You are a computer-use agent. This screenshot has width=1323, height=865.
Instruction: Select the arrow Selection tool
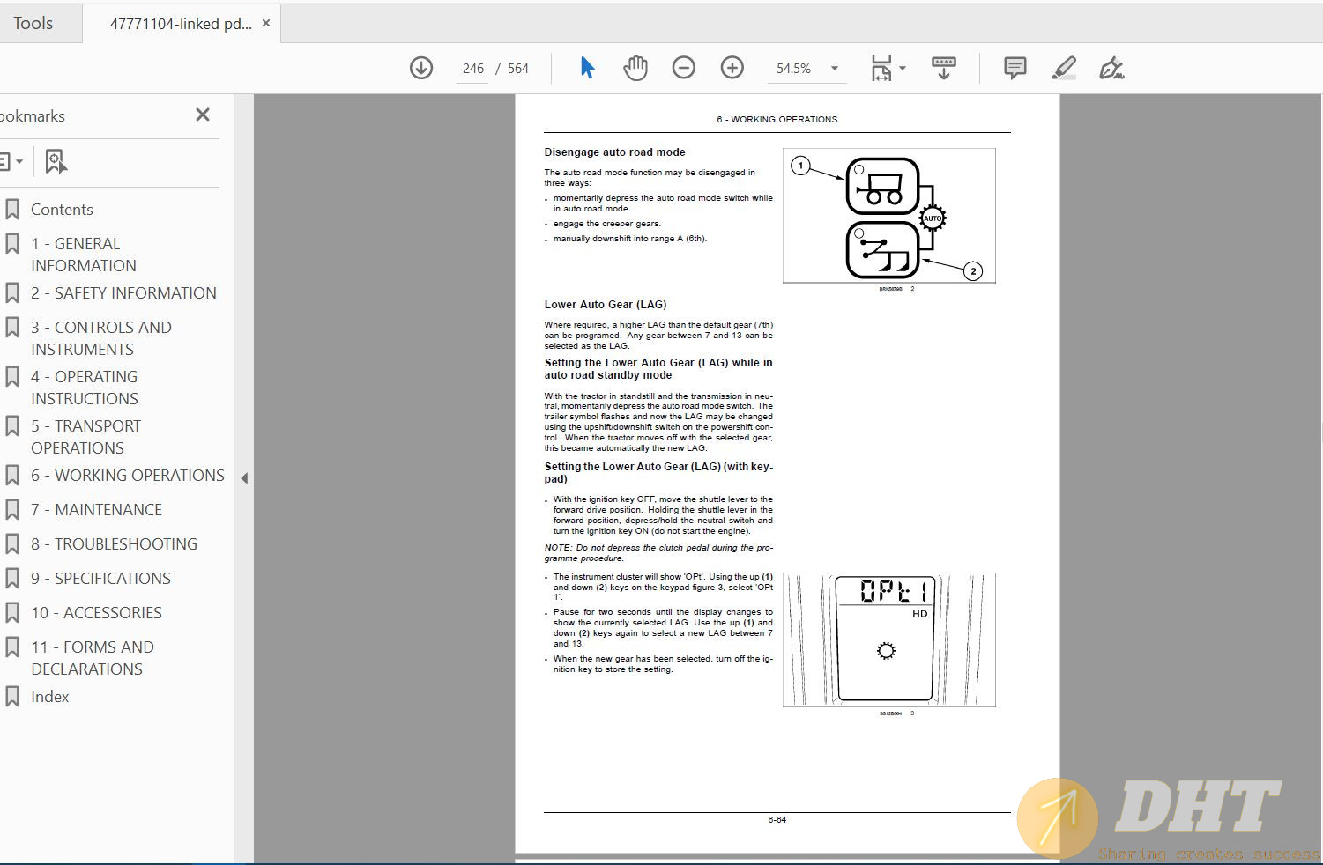(x=587, y=68)
